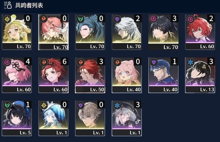The height and width of the screenshot is (142, 220).
Task: Click Electro icon on white-haired Lv. 70 card
Action: point(117,19)
